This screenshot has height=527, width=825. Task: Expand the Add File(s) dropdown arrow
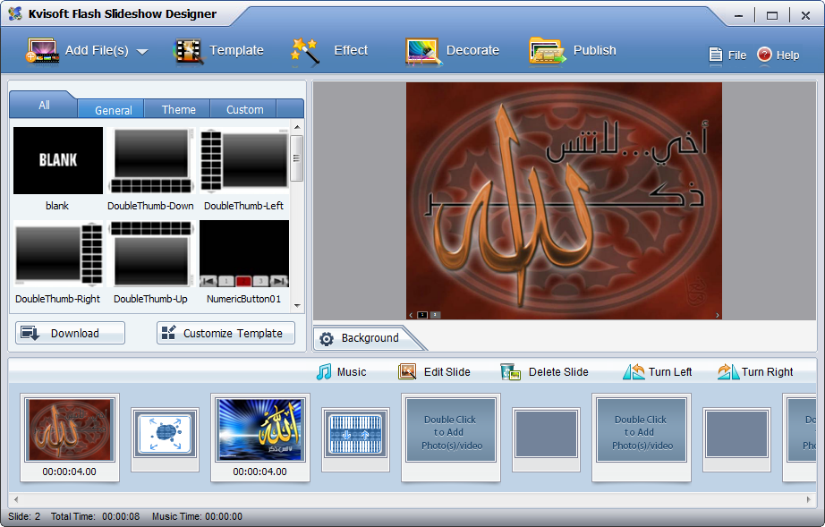point(142,52)
